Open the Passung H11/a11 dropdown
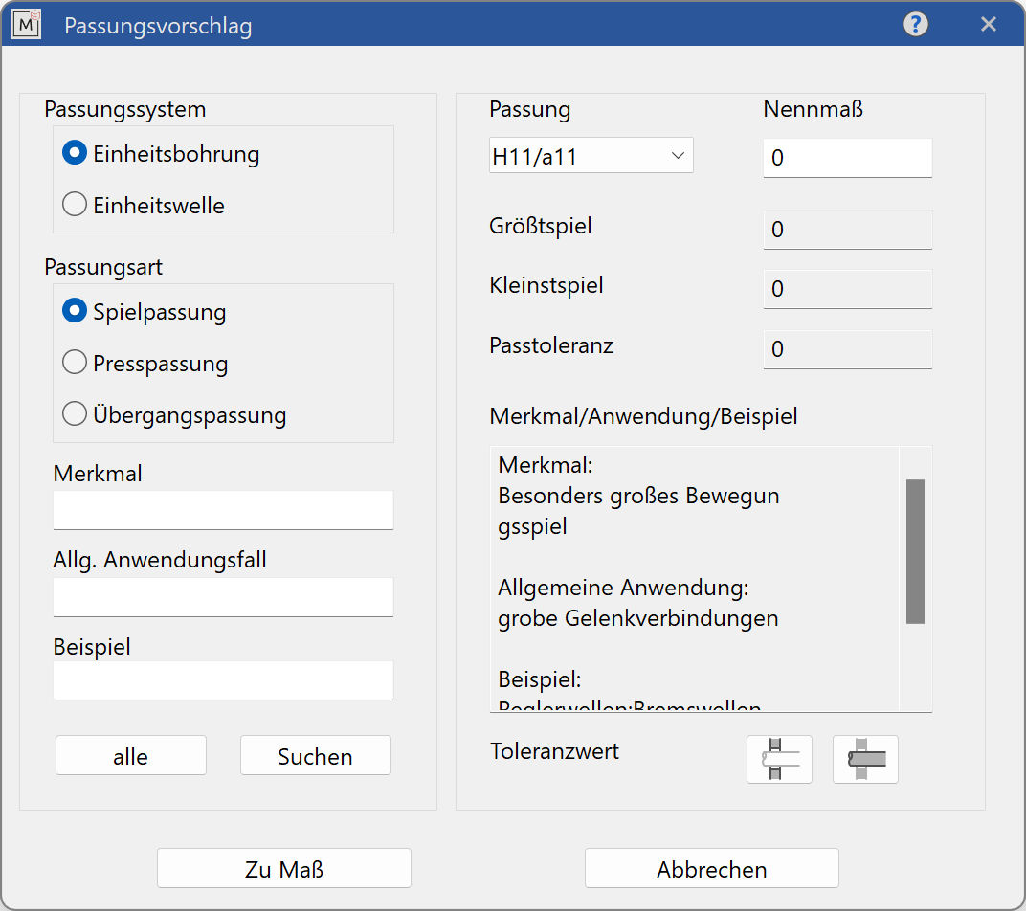Viewport: 1026px width, 911px height. point(591,156)
